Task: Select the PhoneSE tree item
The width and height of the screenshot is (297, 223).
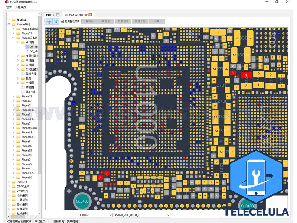Action: [x=26, y=146]
